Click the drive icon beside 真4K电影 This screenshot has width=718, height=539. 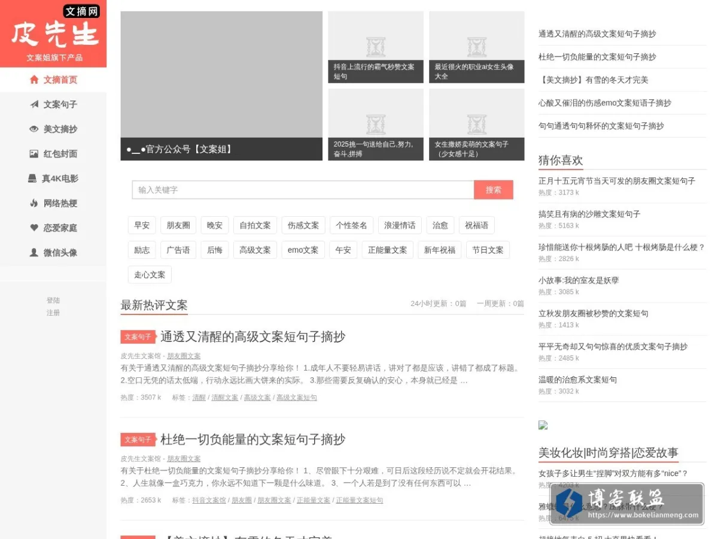(x=32, y=178)
